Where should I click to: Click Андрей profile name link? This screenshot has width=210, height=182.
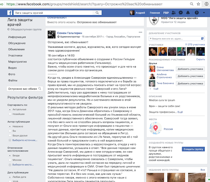(x=140, y=13)
